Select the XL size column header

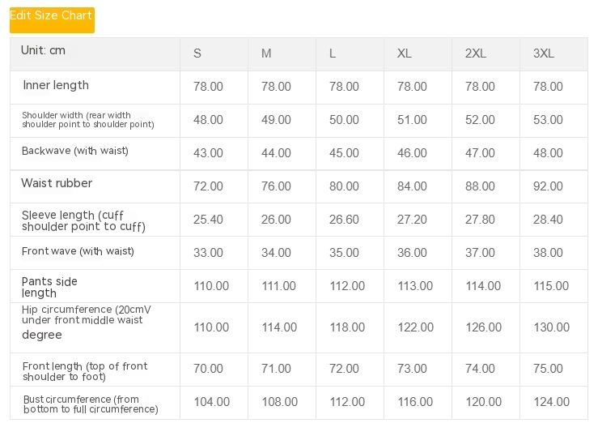[x=405, y=53]
